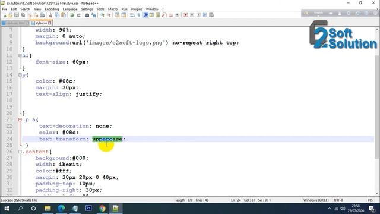Click the Run Macro Multiple Times icon
380x214 pixels.
(x=205, y=15)
